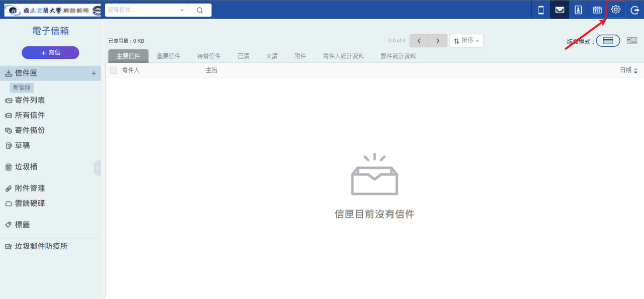
Task: Sort by 寄件人 column header
Action: coord(131,70)
